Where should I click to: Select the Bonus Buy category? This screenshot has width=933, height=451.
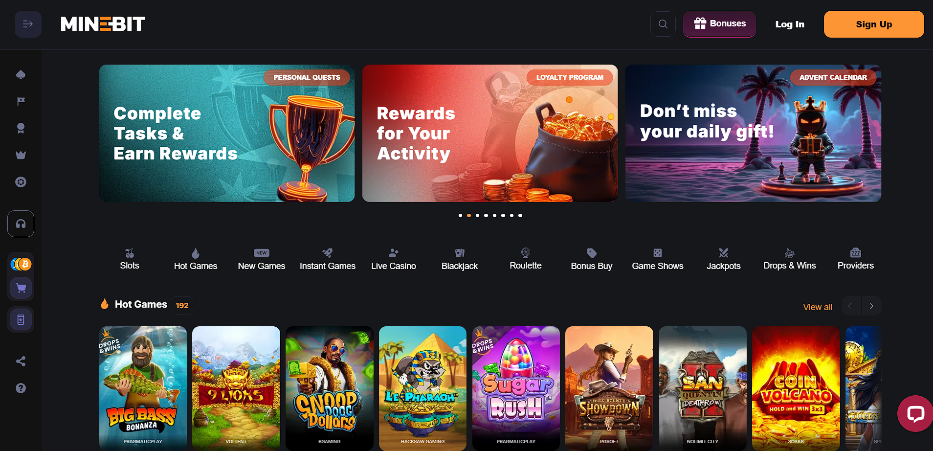pos(592,259)
